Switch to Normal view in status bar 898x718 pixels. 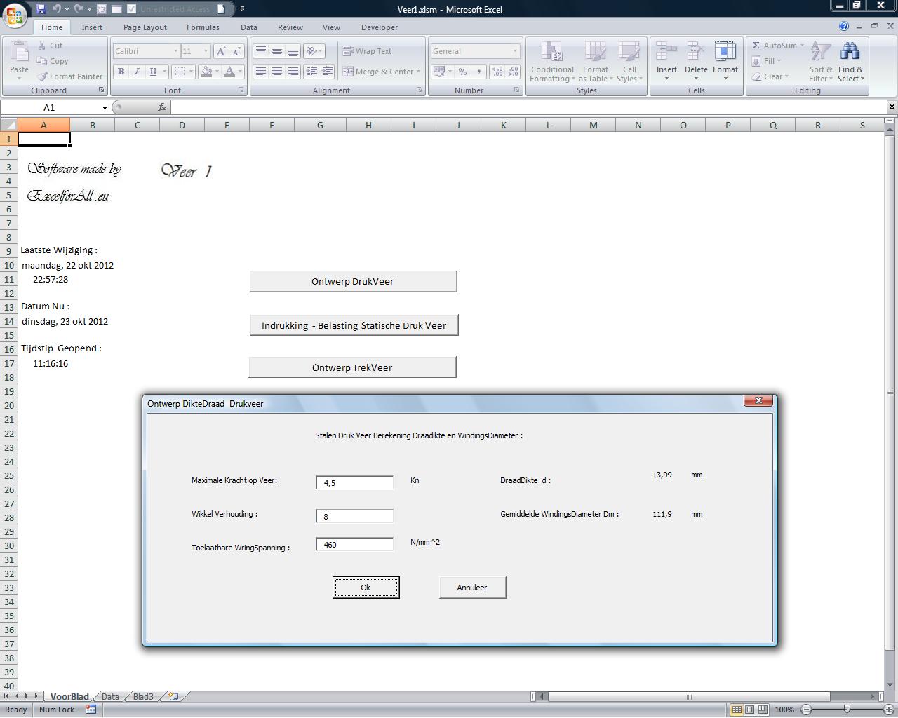pyautogui.click(x=737, y=710)
